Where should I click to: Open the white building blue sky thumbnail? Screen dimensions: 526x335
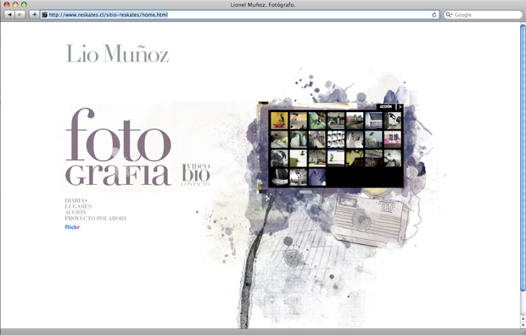tap(373, 120)
